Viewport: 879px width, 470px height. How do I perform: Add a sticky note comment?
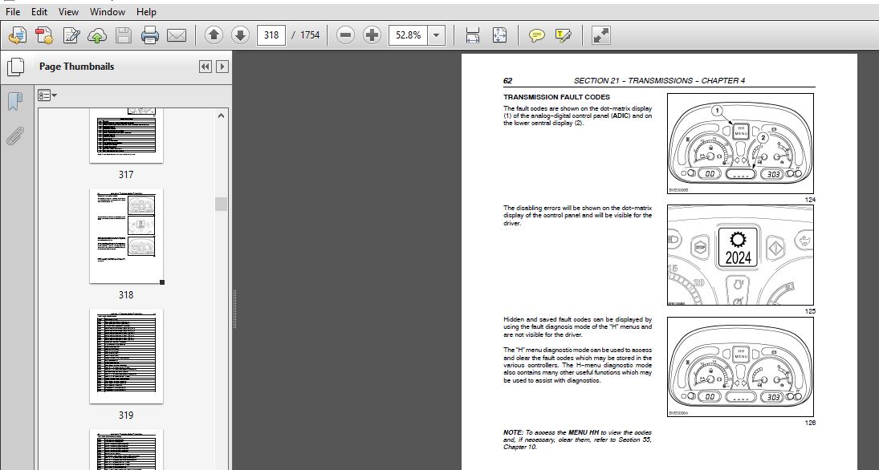point(536,35)
